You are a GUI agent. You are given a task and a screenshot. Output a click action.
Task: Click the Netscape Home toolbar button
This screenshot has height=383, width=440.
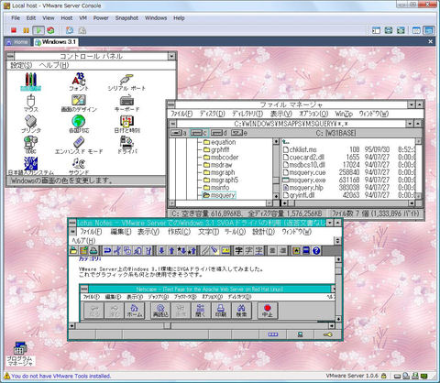(x=135, y=311)
